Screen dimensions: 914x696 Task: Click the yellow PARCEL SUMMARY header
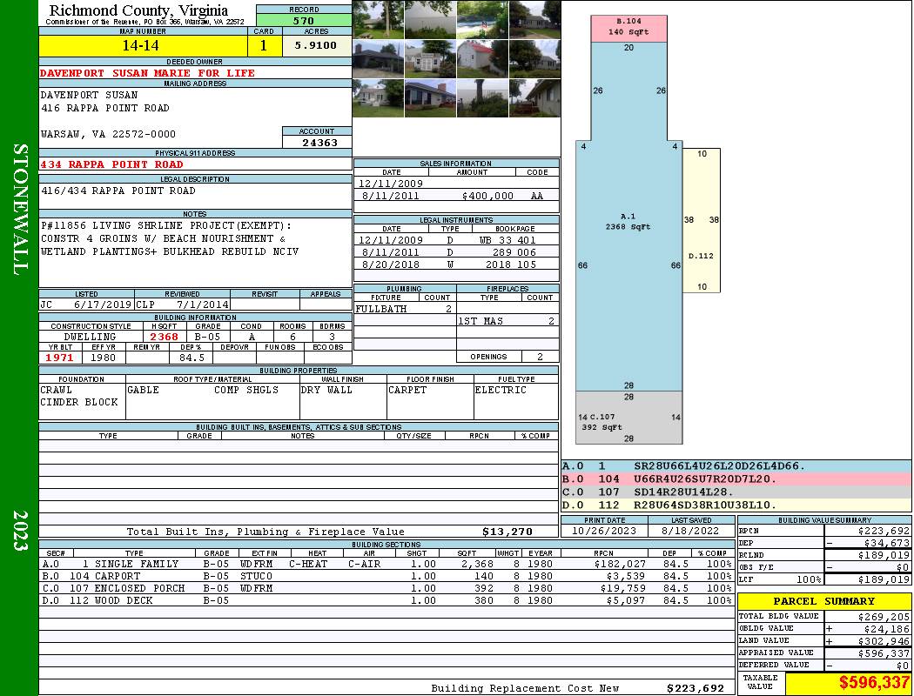(x=824, y=601)
